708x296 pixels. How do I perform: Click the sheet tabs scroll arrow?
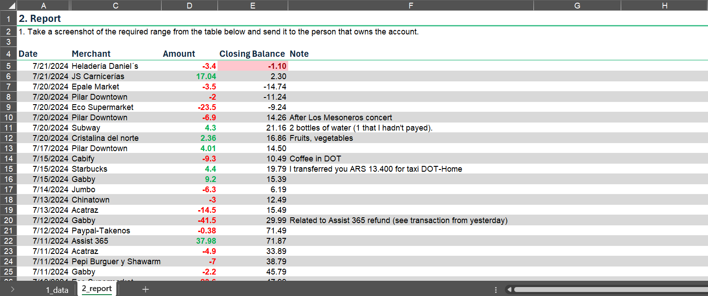pos(12,289)
